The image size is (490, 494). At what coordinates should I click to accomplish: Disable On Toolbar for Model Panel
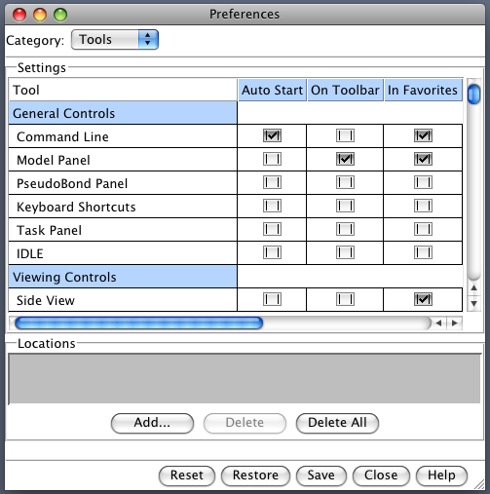click(x=345, y=159)
